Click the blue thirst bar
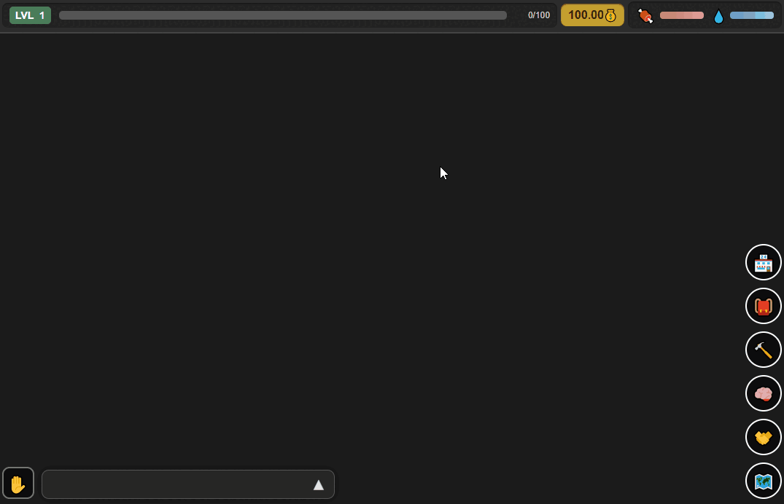This screenshot has width=784, height=504. pos(751,15)
